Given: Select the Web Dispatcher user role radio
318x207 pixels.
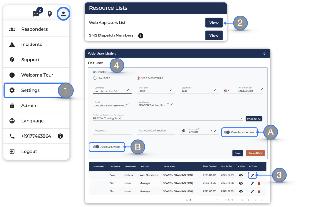Looking at the screenshot, I should point(138,78).
